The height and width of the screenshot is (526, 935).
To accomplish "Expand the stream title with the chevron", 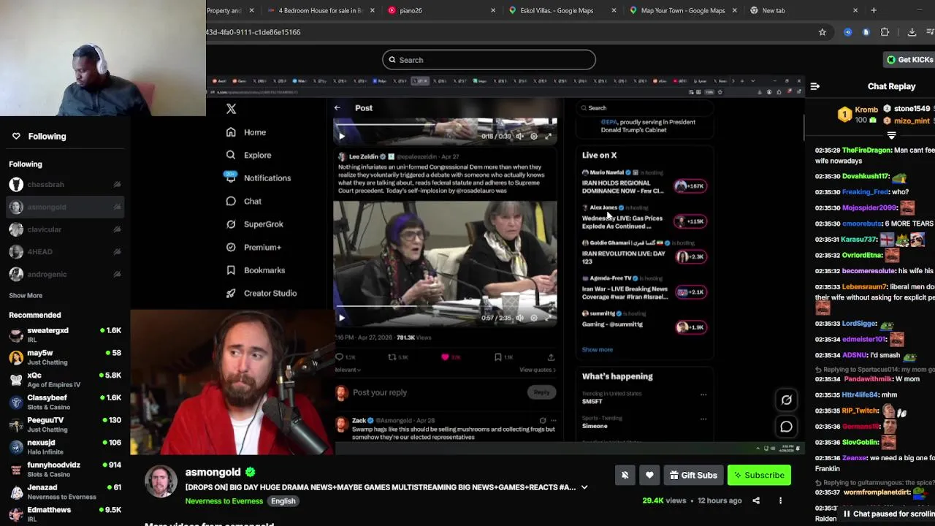I will point(584,487).
